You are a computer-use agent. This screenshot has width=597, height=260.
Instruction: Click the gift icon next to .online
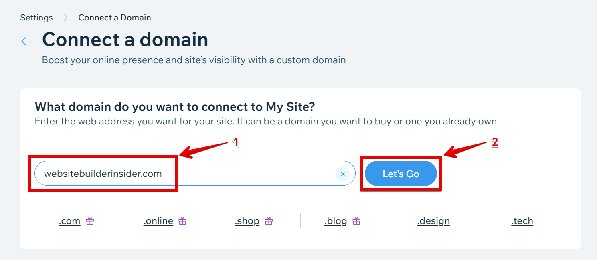(x=183, y=221)
